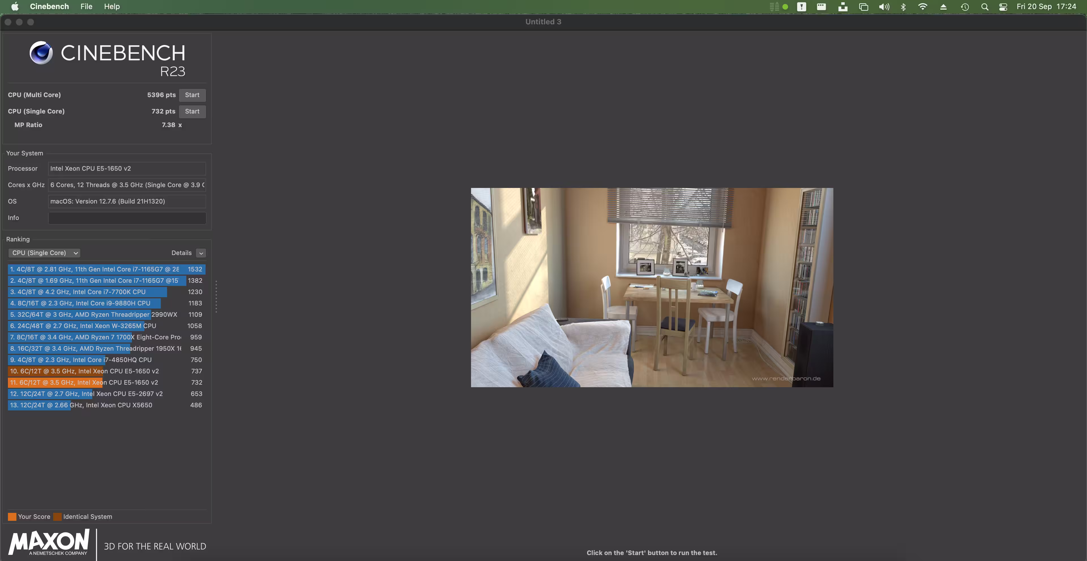Viewport: 1087px width, 561px height.
Task: Open the File menu
Action: pos(86,6)
